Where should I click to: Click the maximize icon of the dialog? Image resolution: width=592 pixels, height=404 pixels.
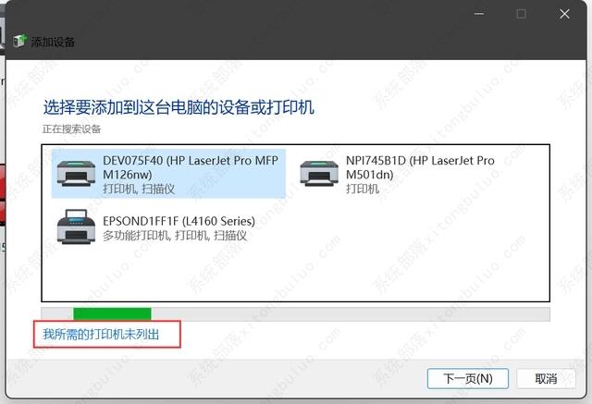point(522,14)
